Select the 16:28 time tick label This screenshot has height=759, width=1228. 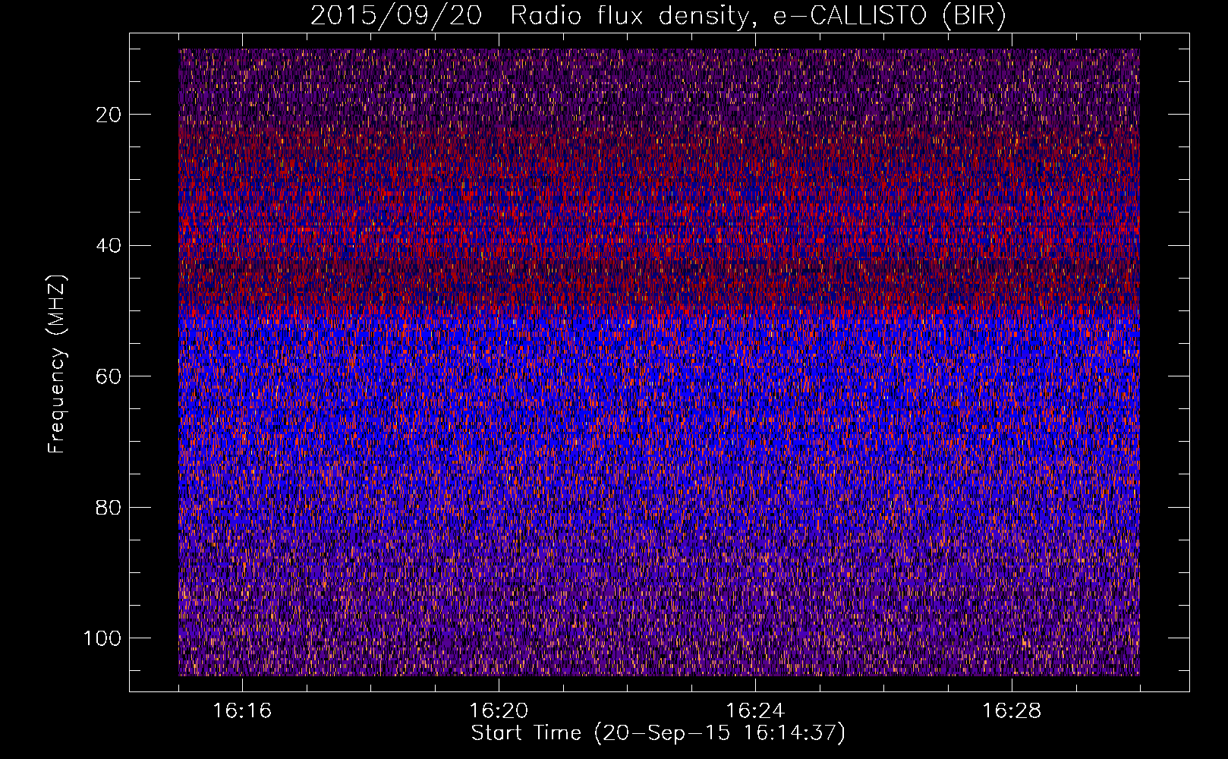tap(1012, 711)
